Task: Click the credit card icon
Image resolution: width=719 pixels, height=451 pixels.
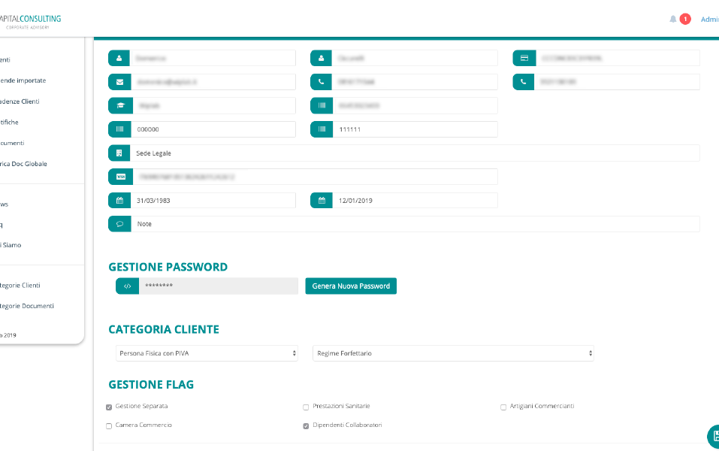Action: [524, 58]
